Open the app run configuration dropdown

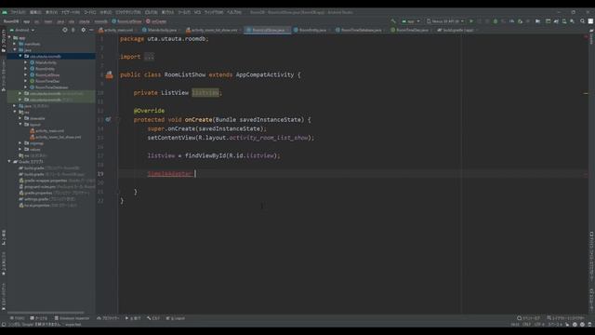point(411,21)
